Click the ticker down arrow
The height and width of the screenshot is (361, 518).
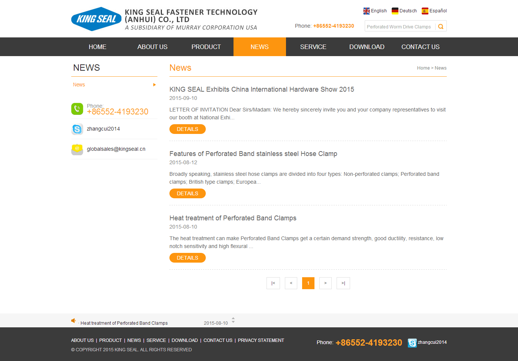click(x=233, y=322)
